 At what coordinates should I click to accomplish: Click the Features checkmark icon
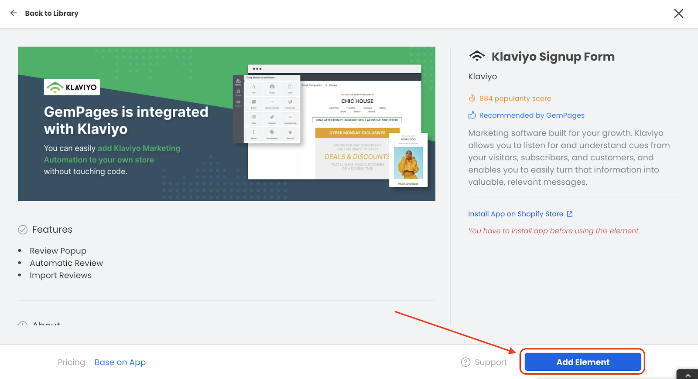23,230
